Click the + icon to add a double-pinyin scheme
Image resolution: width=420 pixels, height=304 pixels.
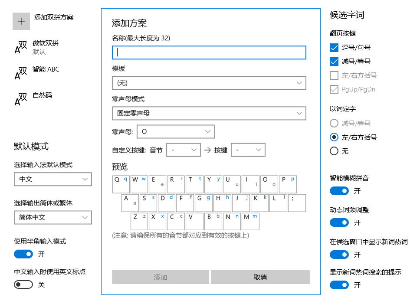pos(21,21)
